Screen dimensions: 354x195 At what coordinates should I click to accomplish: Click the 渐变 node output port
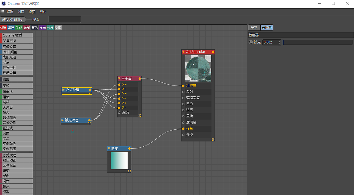coord(129,148)
